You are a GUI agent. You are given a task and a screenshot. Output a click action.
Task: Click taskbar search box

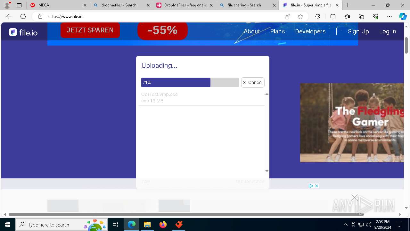click(x=62, y=225)
